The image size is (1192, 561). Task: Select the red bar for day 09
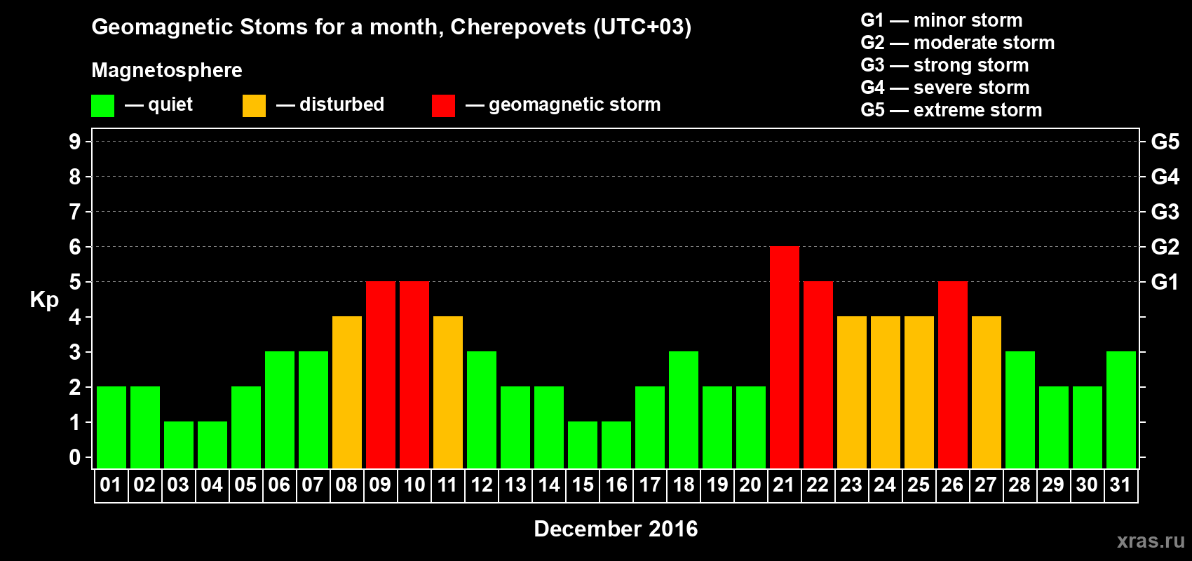[381, 375]
